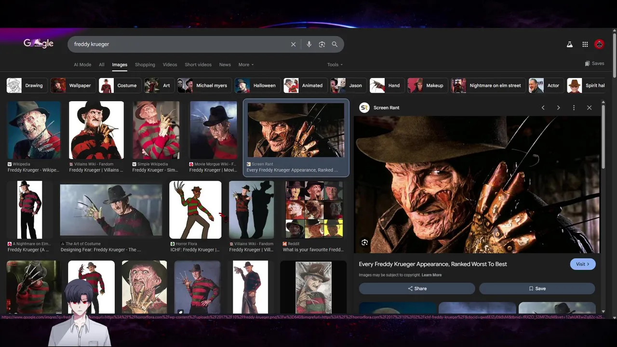Open The Art of Costume image result
Viewport: 617px width, 347px height.
[x=111, y=210]
